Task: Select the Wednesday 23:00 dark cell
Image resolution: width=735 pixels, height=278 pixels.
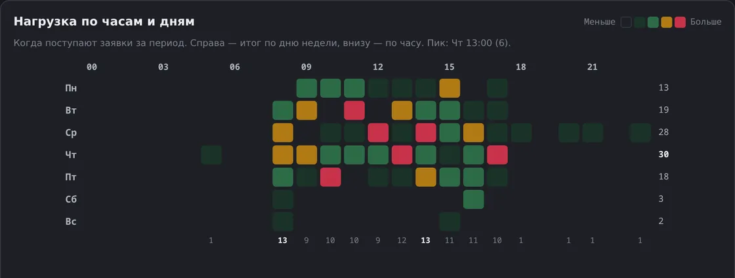Action: pos(640,132)
